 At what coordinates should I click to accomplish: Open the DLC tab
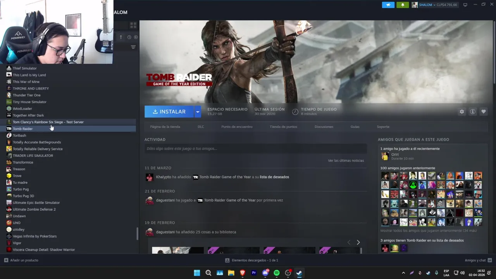coord(201,127)
